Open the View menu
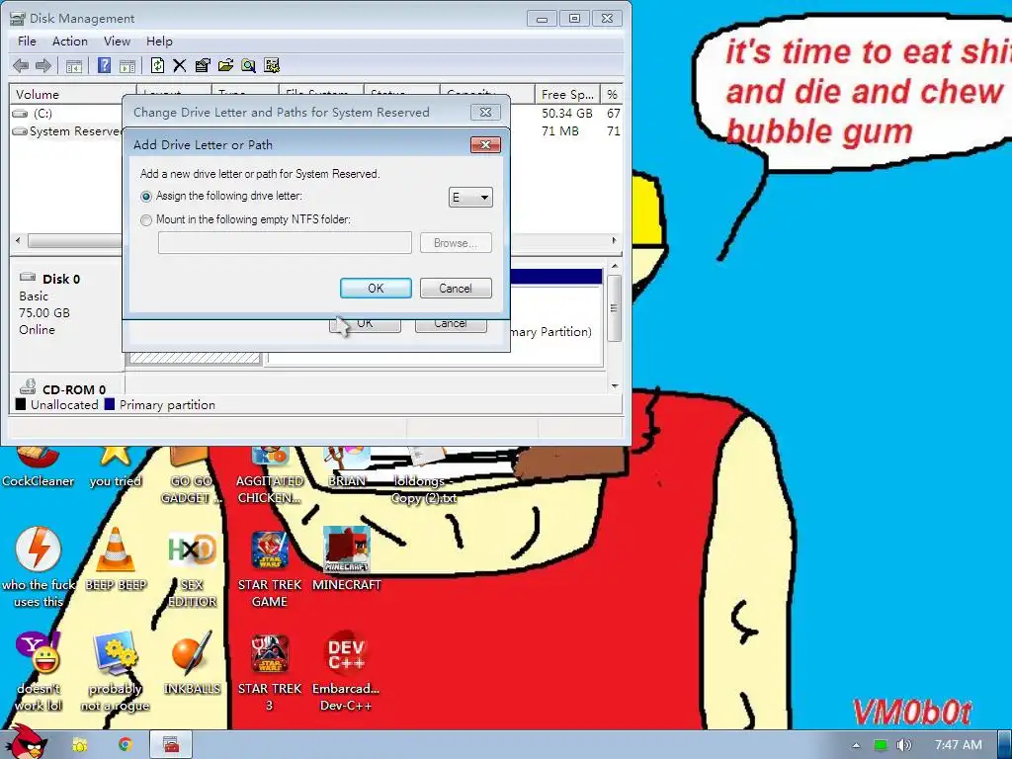This screenshot has height=759, width=1012. click(x=117, y=42)
